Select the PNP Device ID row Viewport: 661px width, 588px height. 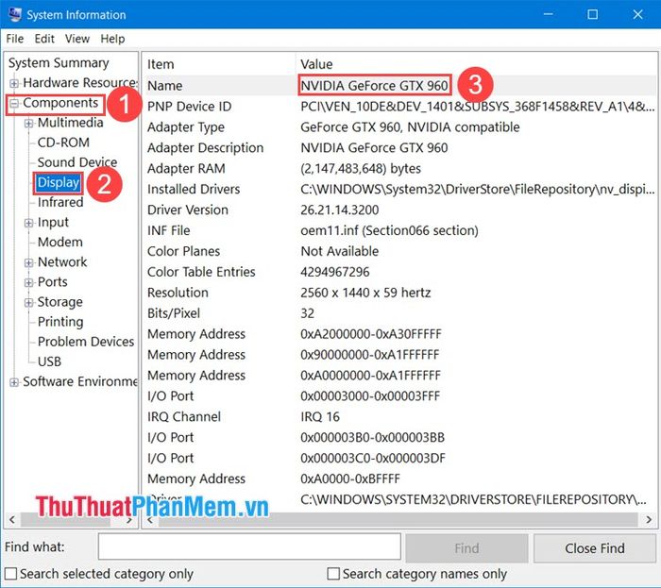(x=399, y=106)
